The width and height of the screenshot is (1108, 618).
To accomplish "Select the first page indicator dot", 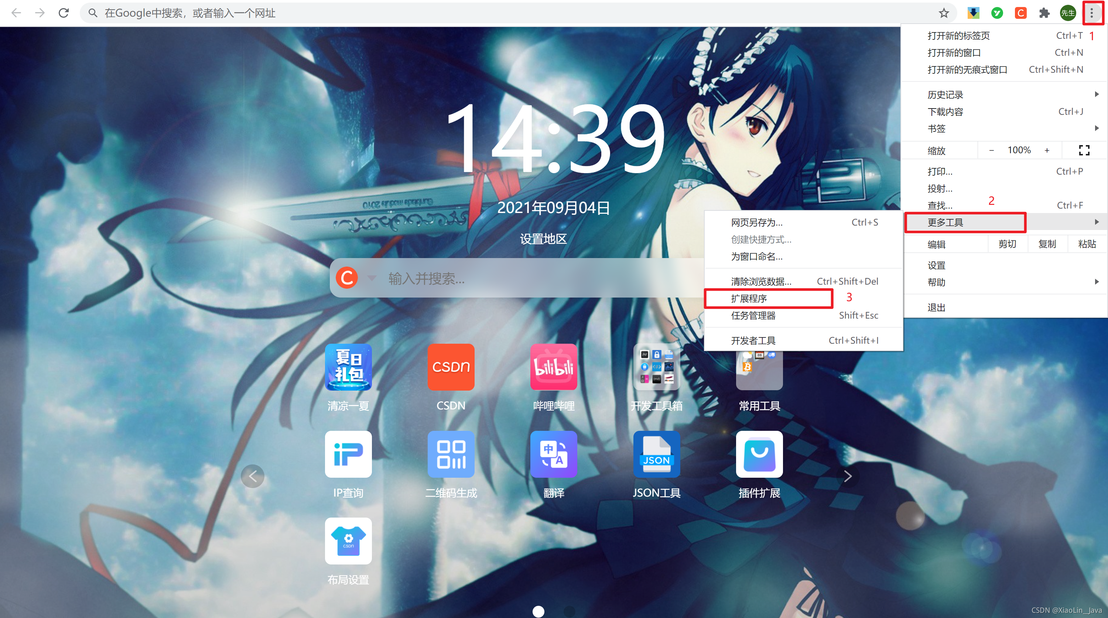I will [x=538, y=611].
